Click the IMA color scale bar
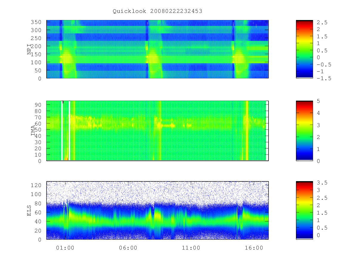 pyautogui.click(x=304, y=131)
